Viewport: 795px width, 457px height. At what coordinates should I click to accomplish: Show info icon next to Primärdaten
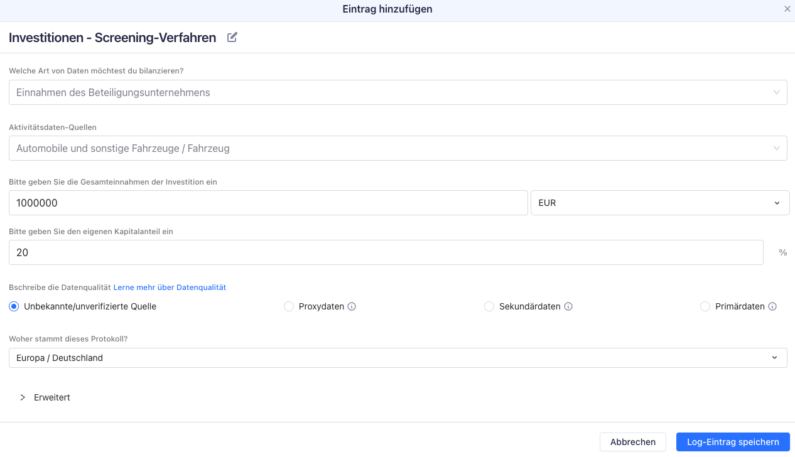pos(772,307)
